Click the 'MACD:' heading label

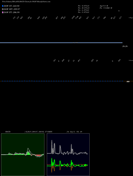click(x=8, y=132)
